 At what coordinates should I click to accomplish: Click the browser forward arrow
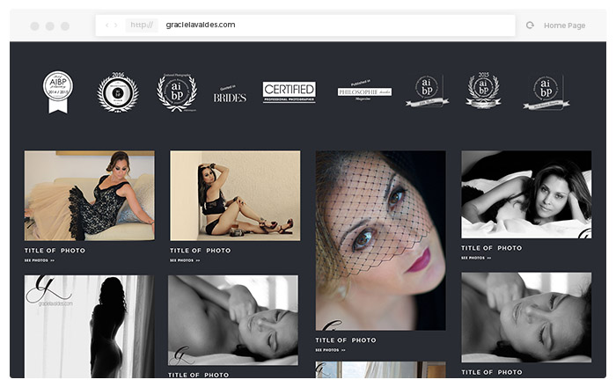[115, 26]
